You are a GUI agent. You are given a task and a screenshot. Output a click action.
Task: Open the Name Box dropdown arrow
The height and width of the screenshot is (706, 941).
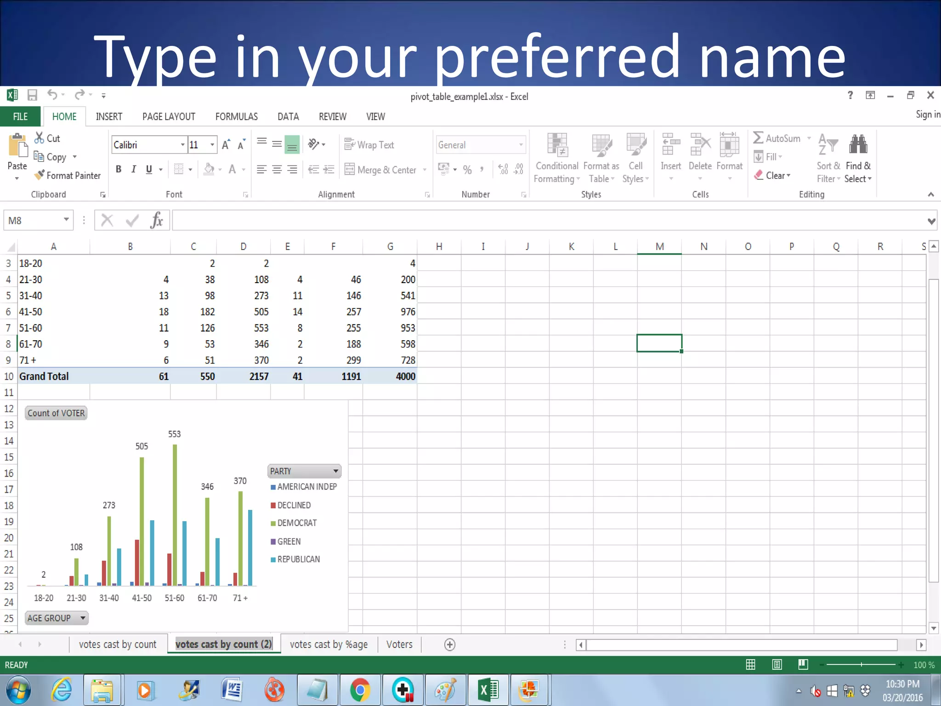click(x=66, y=220)
